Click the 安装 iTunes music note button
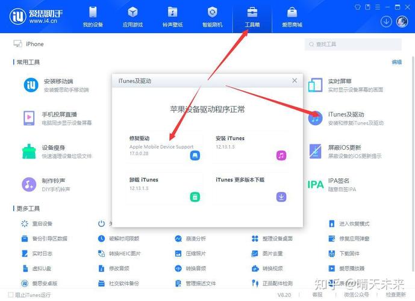415x301 pixels. click(x=281, y=155)
